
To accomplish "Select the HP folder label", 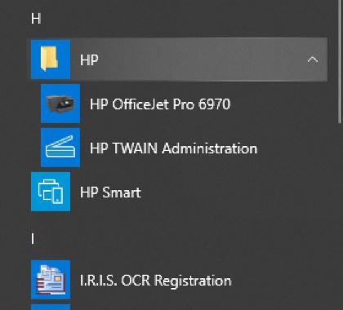I will [89, 60].
